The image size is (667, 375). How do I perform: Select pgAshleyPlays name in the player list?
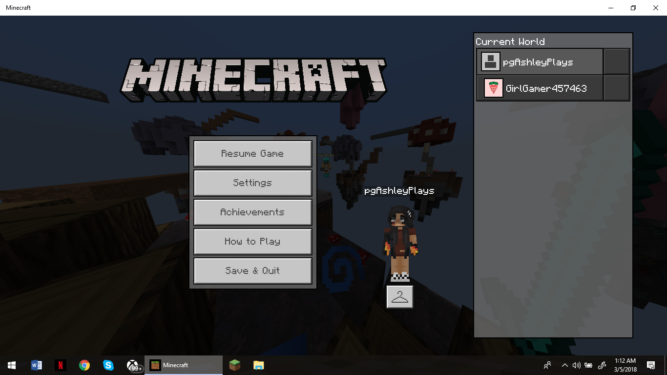(x=538, y=62)
